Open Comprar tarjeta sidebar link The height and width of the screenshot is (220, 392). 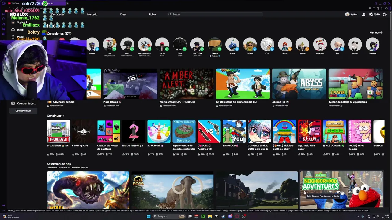point(24,103)
